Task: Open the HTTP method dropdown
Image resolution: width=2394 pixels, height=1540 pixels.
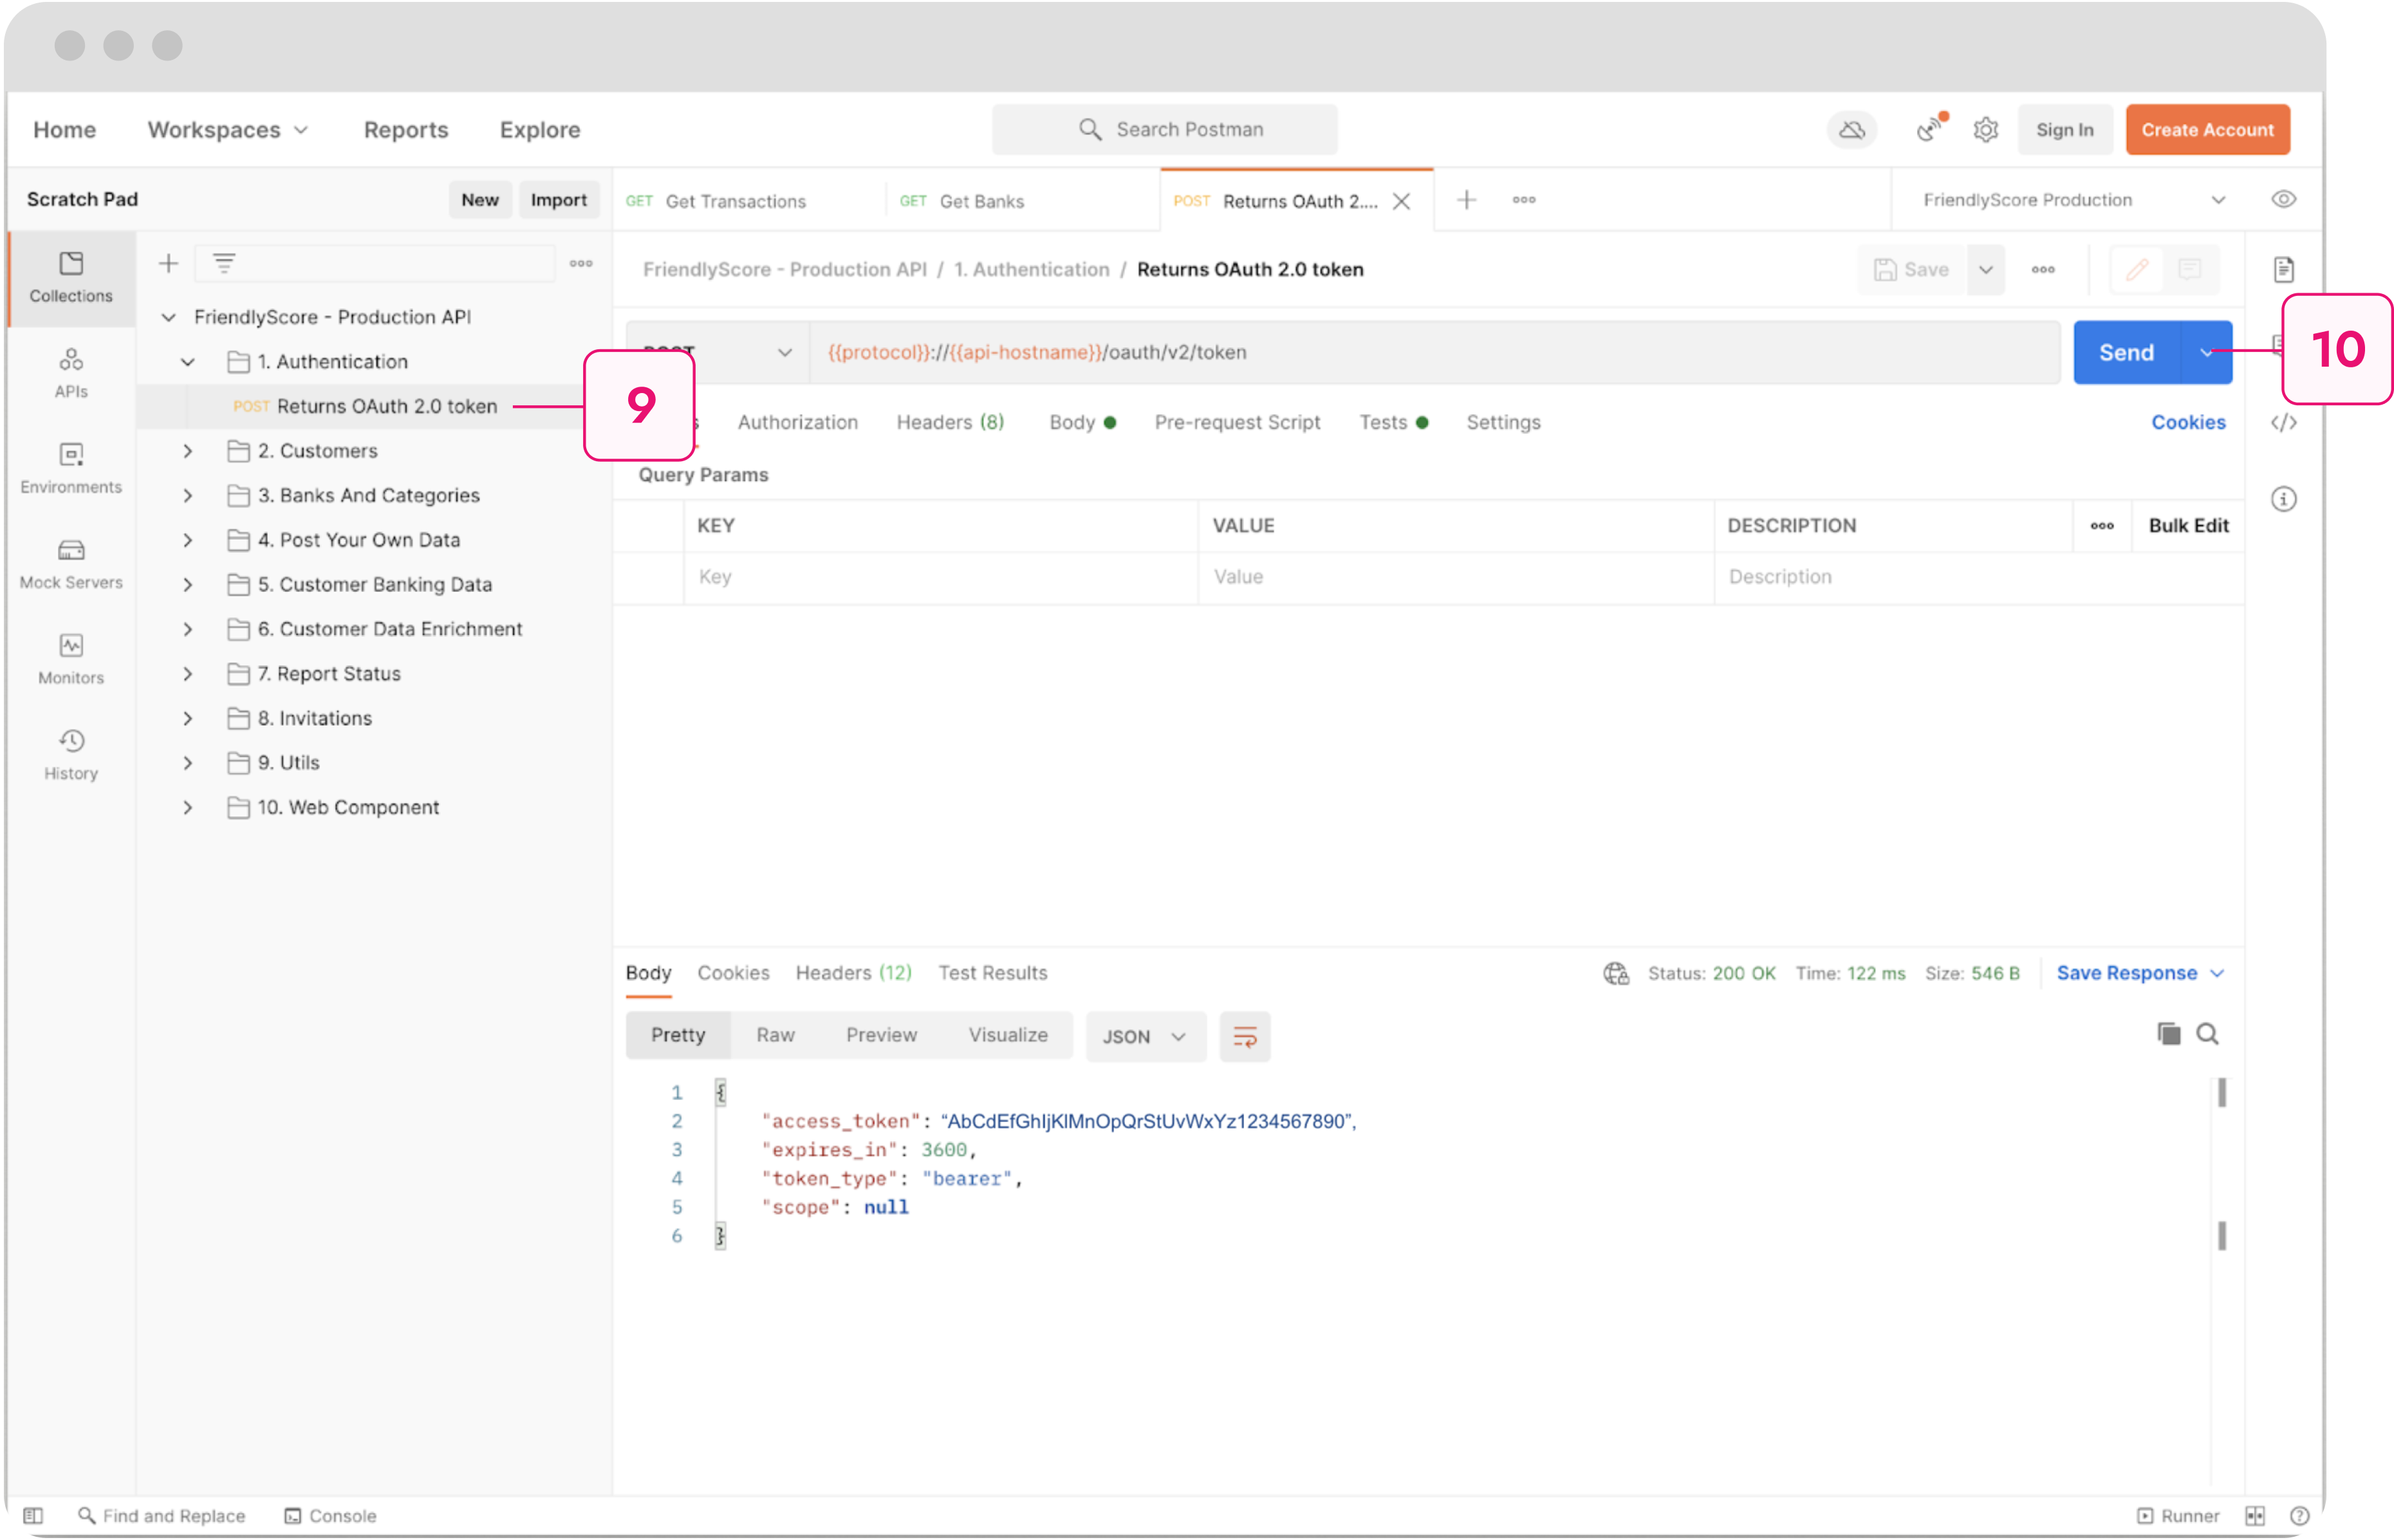Action: click(718, 352)
